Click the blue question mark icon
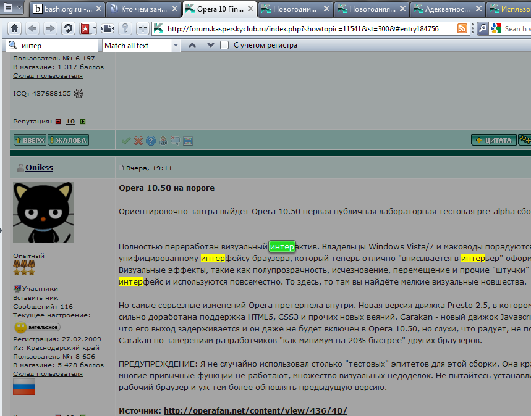The height and width of the screenshot is (416, 531). pyautogui.click(x=151, y=141)
